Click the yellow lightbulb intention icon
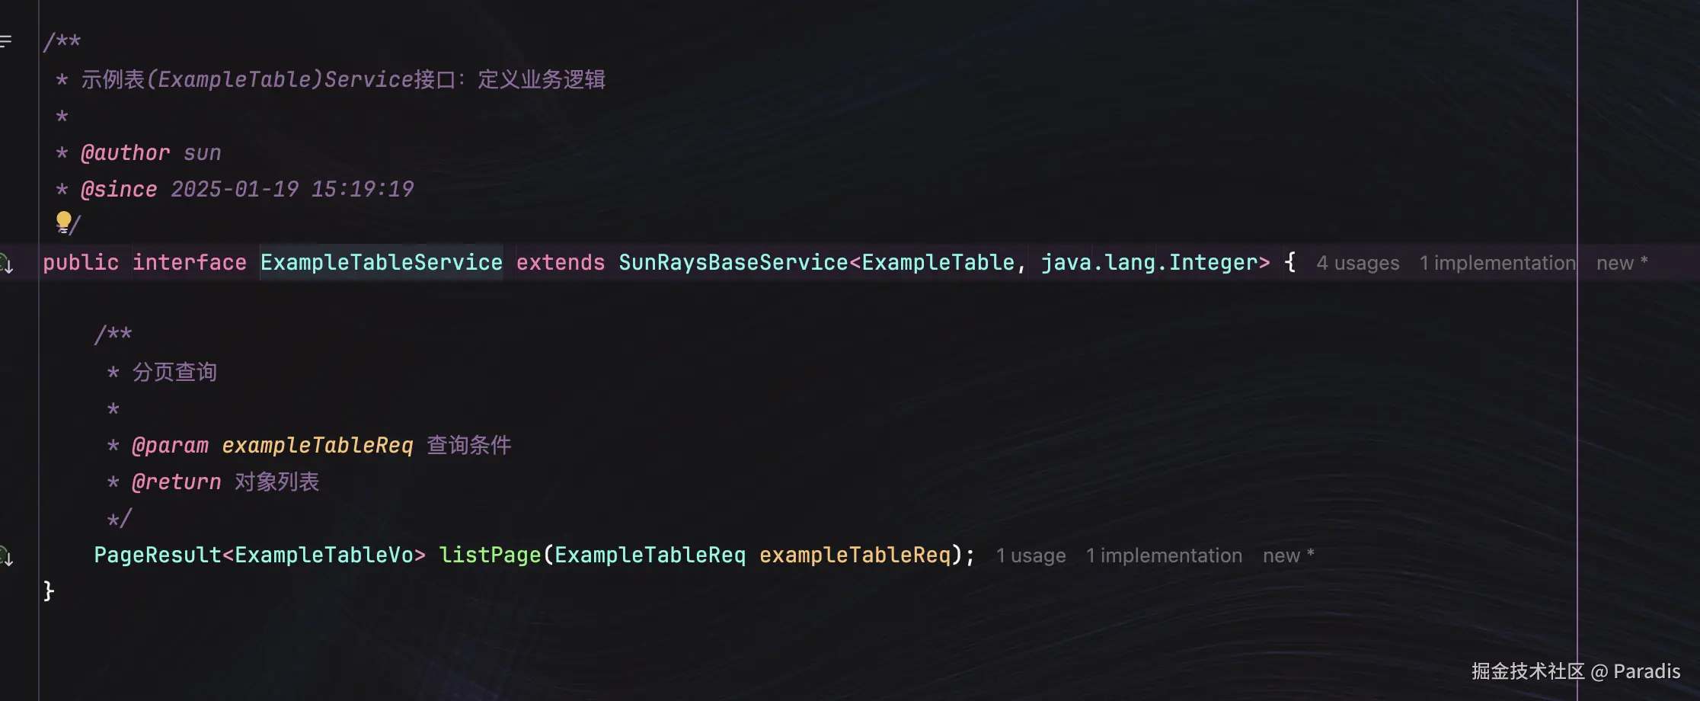Screen dimensions: 1700x701 tap(63, 222)
